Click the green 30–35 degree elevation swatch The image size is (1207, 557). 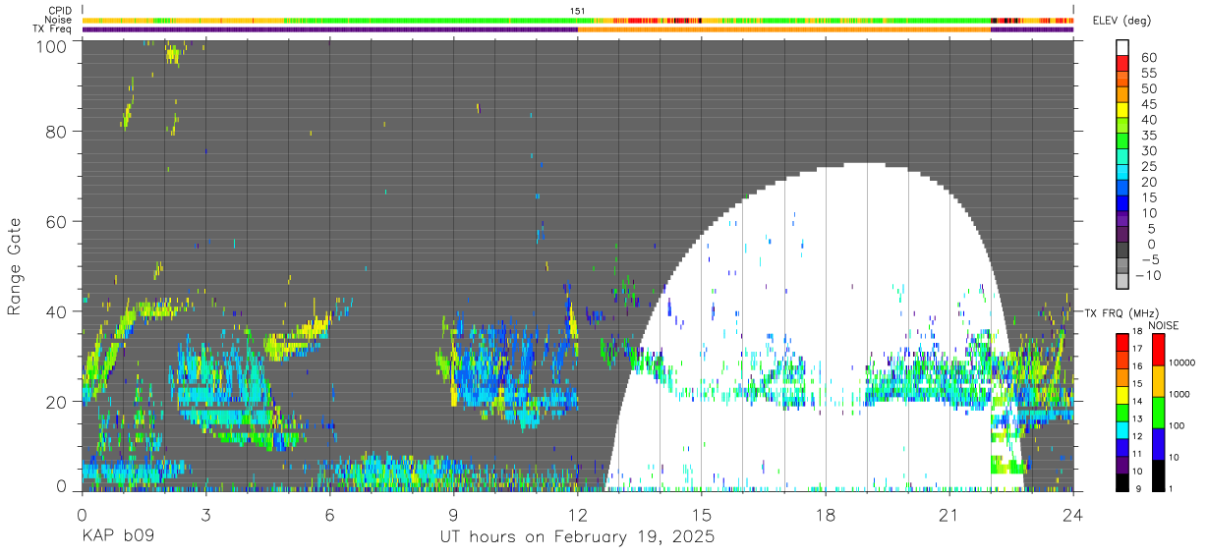[1122, 141]
